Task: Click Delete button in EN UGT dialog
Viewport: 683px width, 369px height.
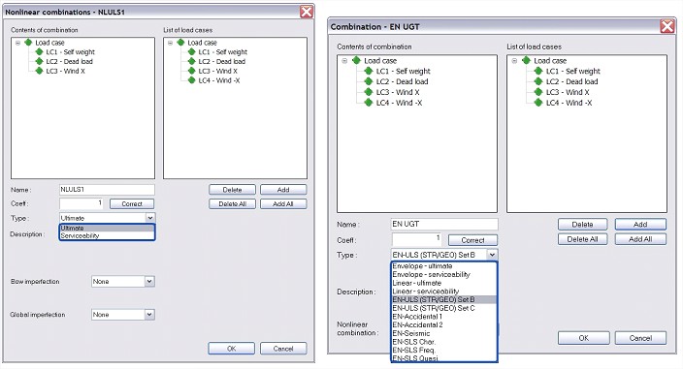Action: pos(582,225)
